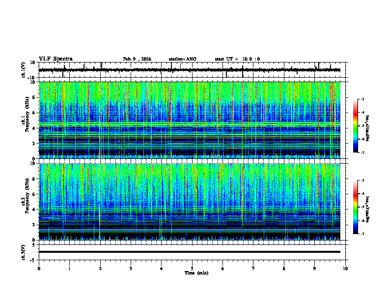Click the "-7" tick on ch.2 colorbar

click(362, 234)
